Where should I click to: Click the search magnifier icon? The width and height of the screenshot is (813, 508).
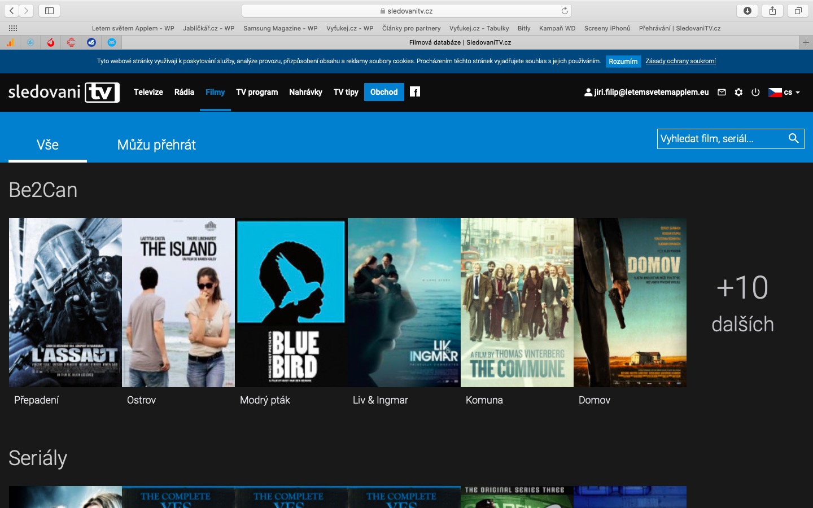793,138
